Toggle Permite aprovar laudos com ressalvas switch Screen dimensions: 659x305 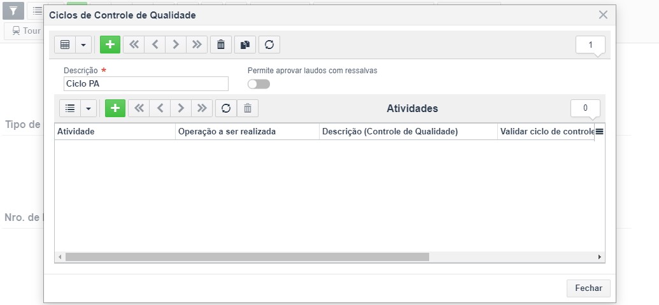259,85
